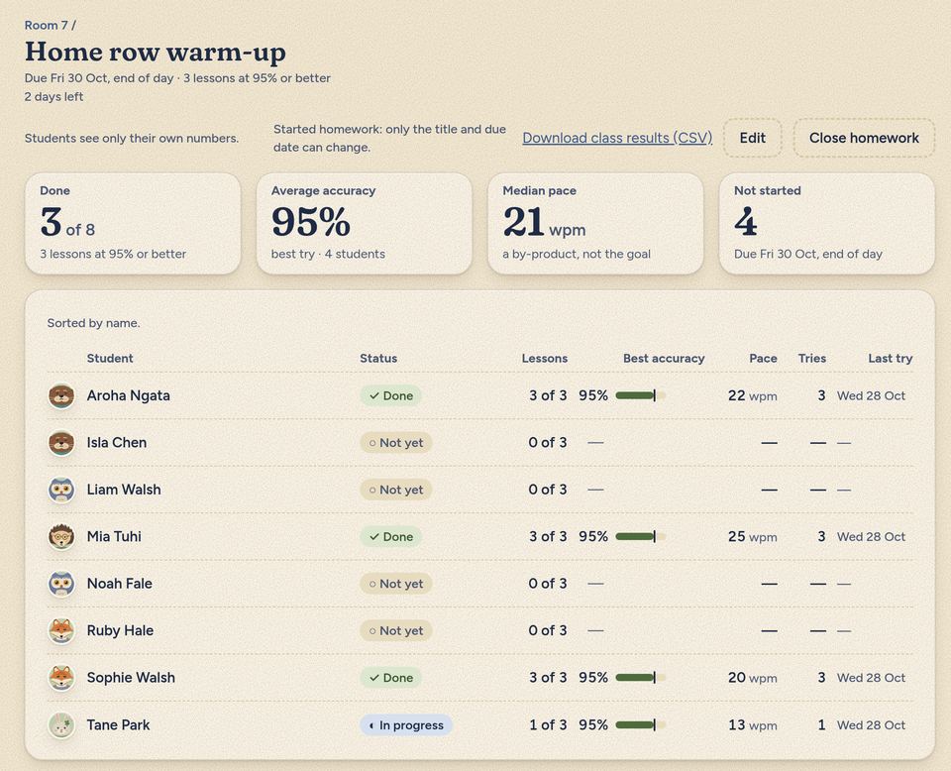The width and height of the screenshot is (951, 771).
Task: Click the 25 wpm pace value
Action: pyautogui.click(x=752, y=536)
